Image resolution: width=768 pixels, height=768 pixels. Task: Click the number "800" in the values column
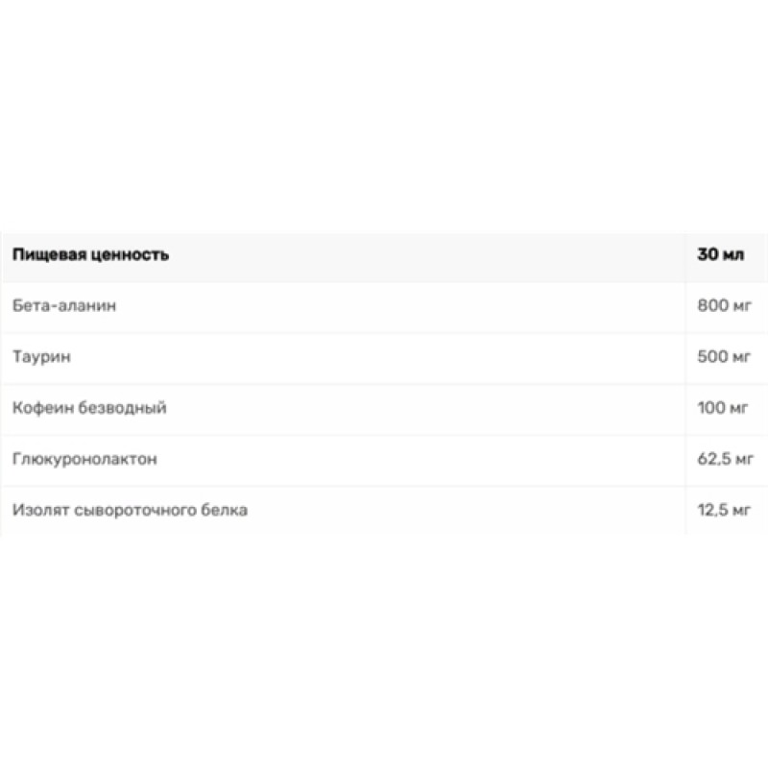711,306
